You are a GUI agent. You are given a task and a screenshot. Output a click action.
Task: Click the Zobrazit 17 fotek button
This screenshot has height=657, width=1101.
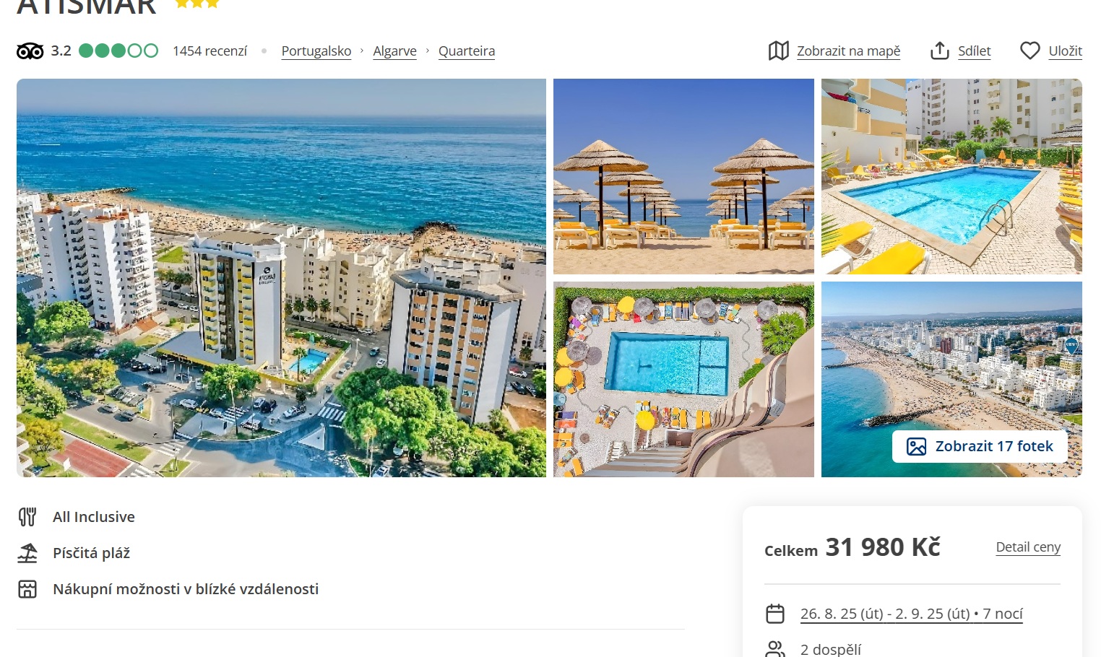pos(980,447)
